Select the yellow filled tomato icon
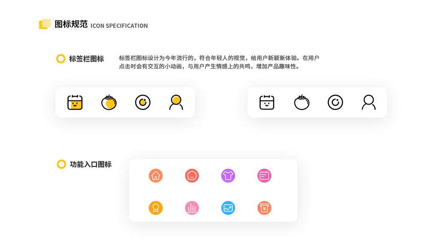 tap(109, 102)
